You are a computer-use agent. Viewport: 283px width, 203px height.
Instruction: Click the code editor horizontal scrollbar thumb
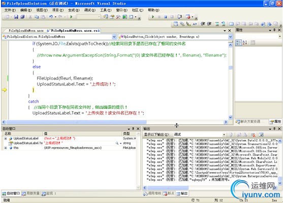pos(76,122)
